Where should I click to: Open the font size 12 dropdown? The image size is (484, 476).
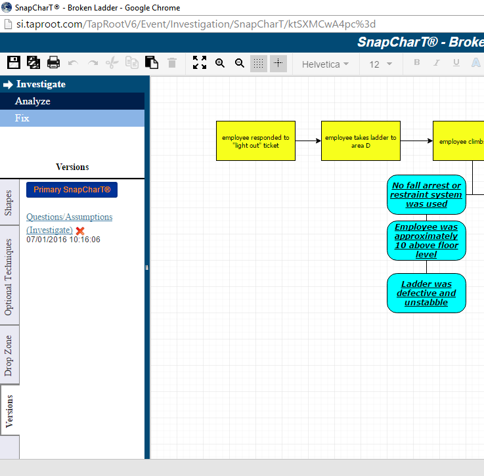point(380,64)
